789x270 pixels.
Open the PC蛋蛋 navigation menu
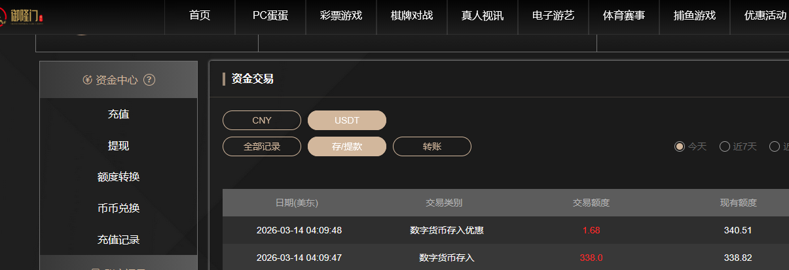click(x=270, y=16)
